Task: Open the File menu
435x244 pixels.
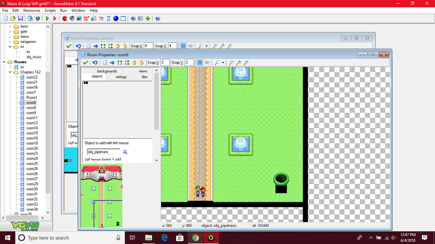Action: [x=5, y=10]
